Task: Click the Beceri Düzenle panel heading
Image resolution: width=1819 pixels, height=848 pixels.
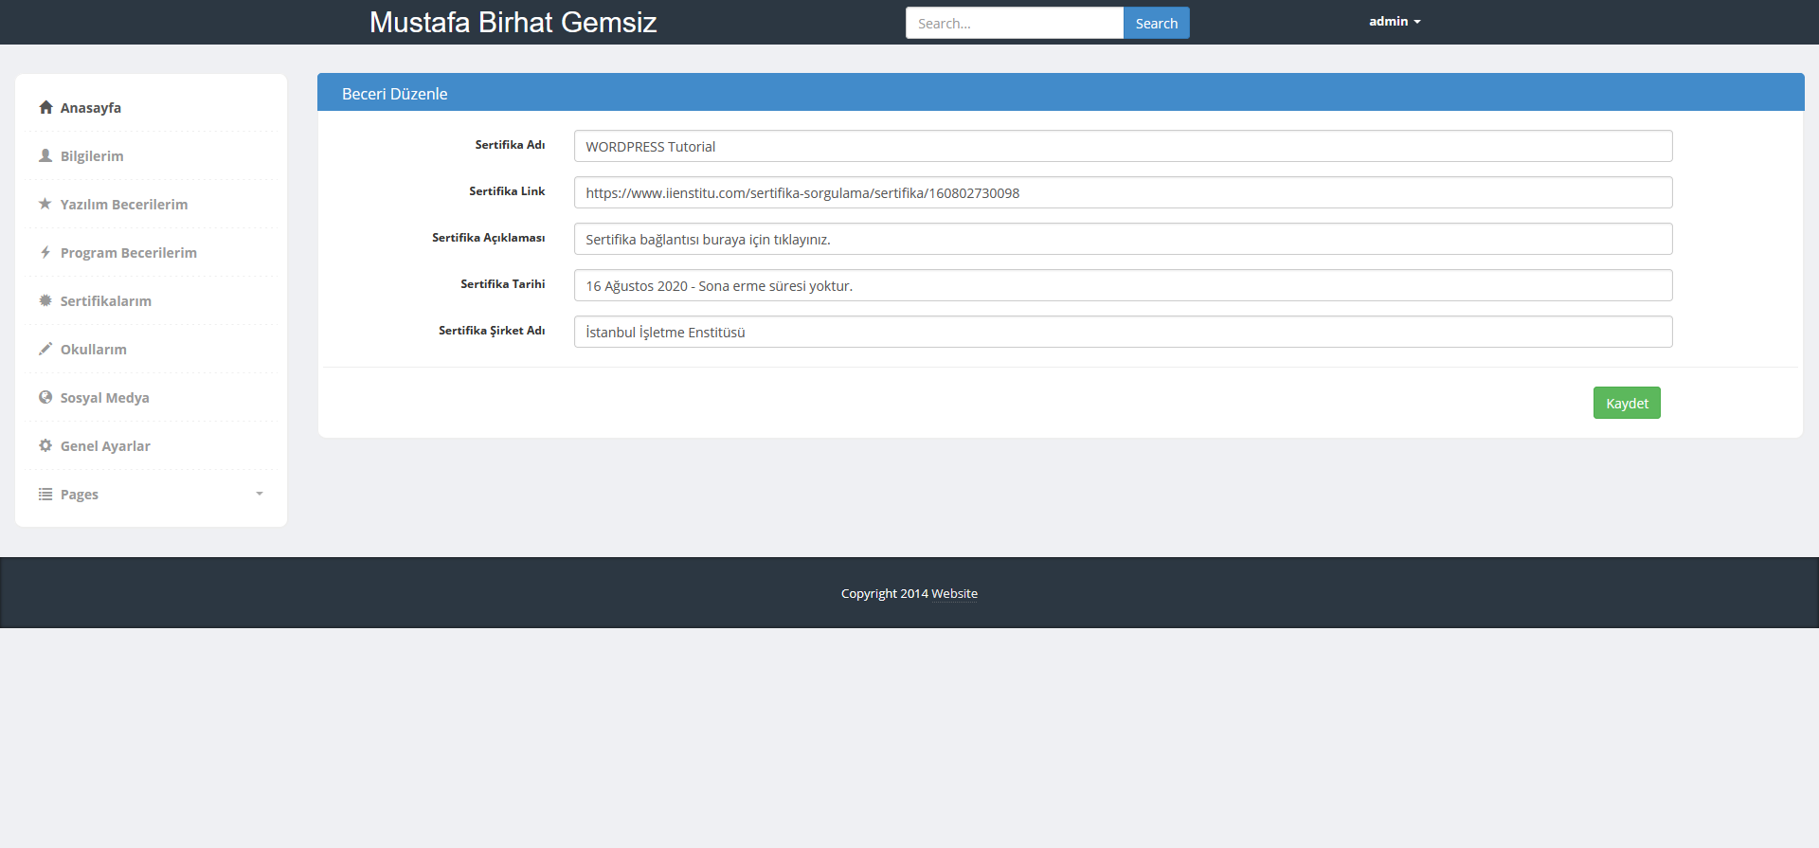Action: (395, 93)
